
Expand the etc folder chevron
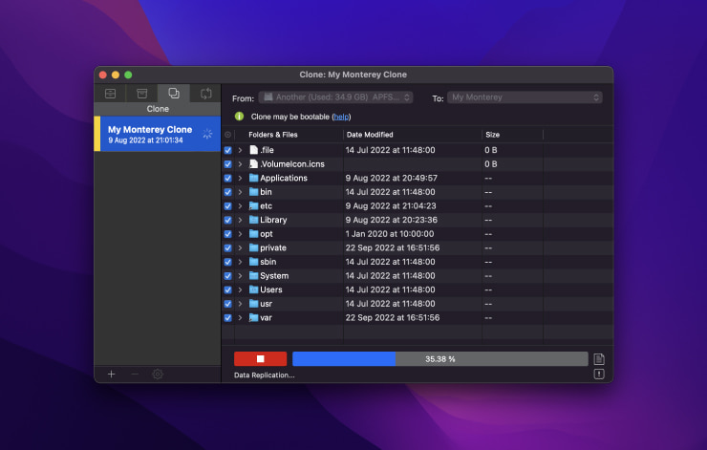(x=240, y=206)
